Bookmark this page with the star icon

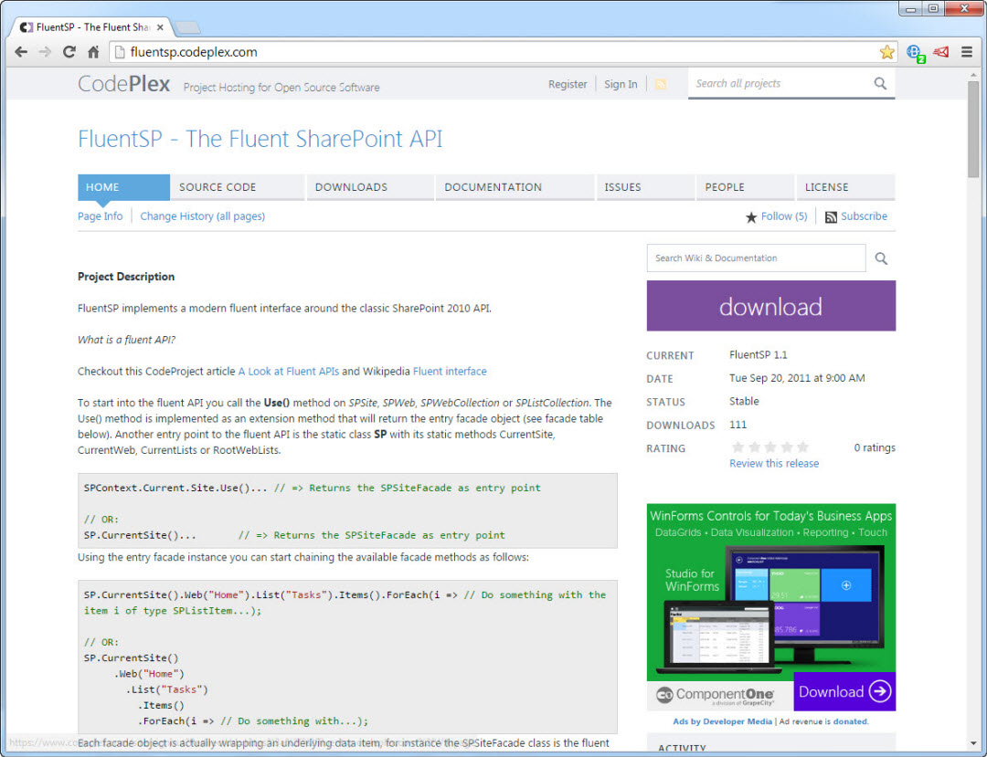point(886,52)
